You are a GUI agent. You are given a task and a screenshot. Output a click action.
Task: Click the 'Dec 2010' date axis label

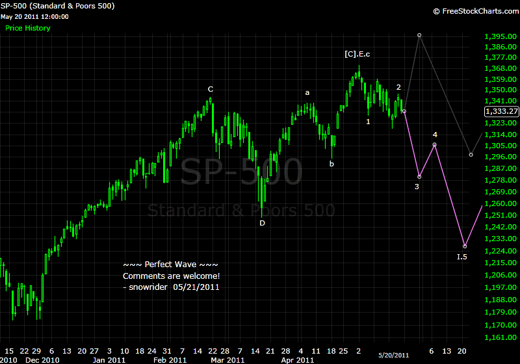[x=42, y=360]
